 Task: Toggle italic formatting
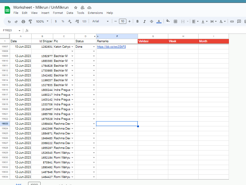tap(144, 21)
